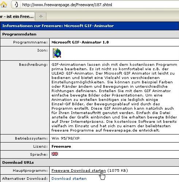Click the 'Download URLs' section header
This screenshot has width=179, height=182.
(x=89, y=162)
